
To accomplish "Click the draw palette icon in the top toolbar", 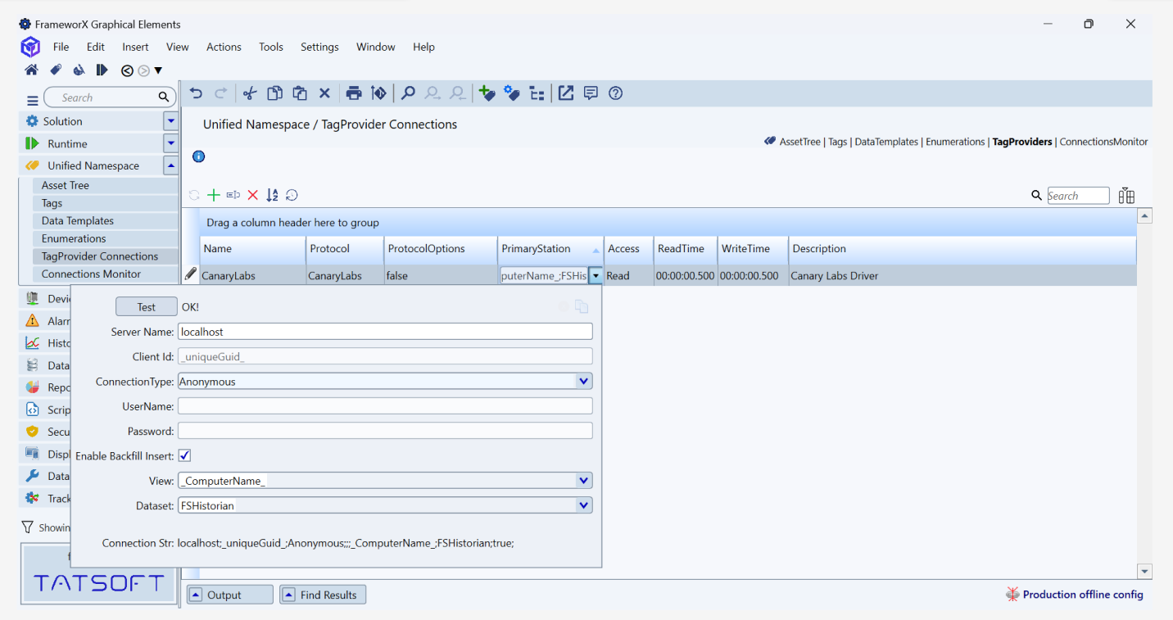I will click(79, 70).
